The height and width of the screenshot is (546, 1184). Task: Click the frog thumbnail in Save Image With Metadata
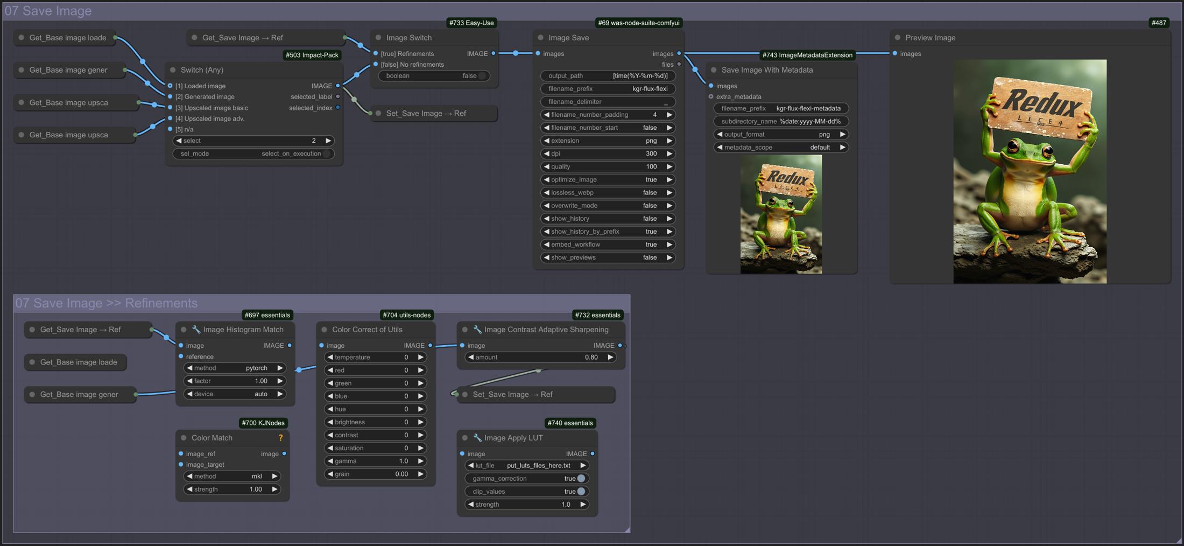[x=781, y=214]
